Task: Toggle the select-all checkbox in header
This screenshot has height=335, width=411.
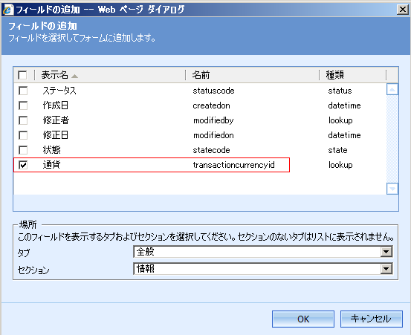Action: (22, 75)
